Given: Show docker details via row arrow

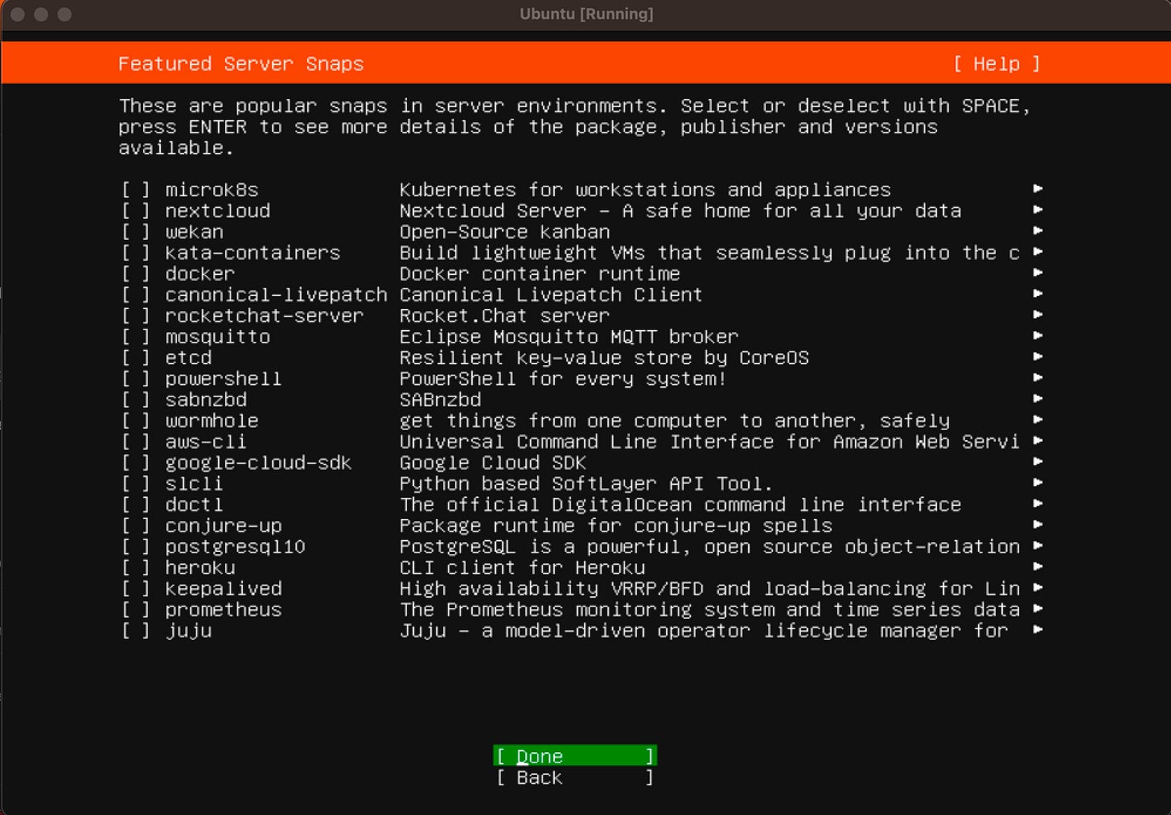Looking at the screenshot, I should coord(1038,272).
